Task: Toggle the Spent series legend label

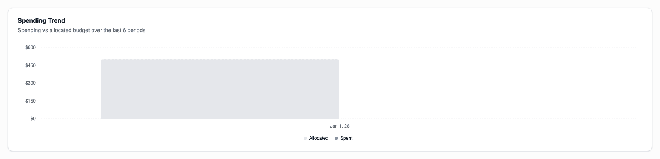Action: coord(346,138)
